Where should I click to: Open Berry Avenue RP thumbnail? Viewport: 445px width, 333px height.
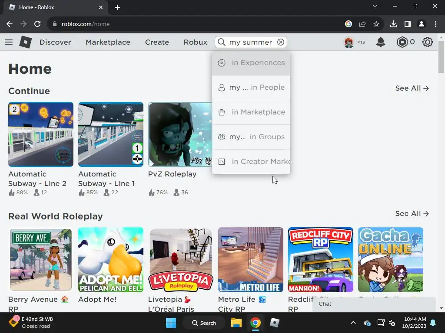[40, 260]
